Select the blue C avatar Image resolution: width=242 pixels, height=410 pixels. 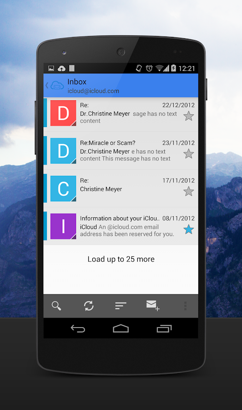coord(63,189)
